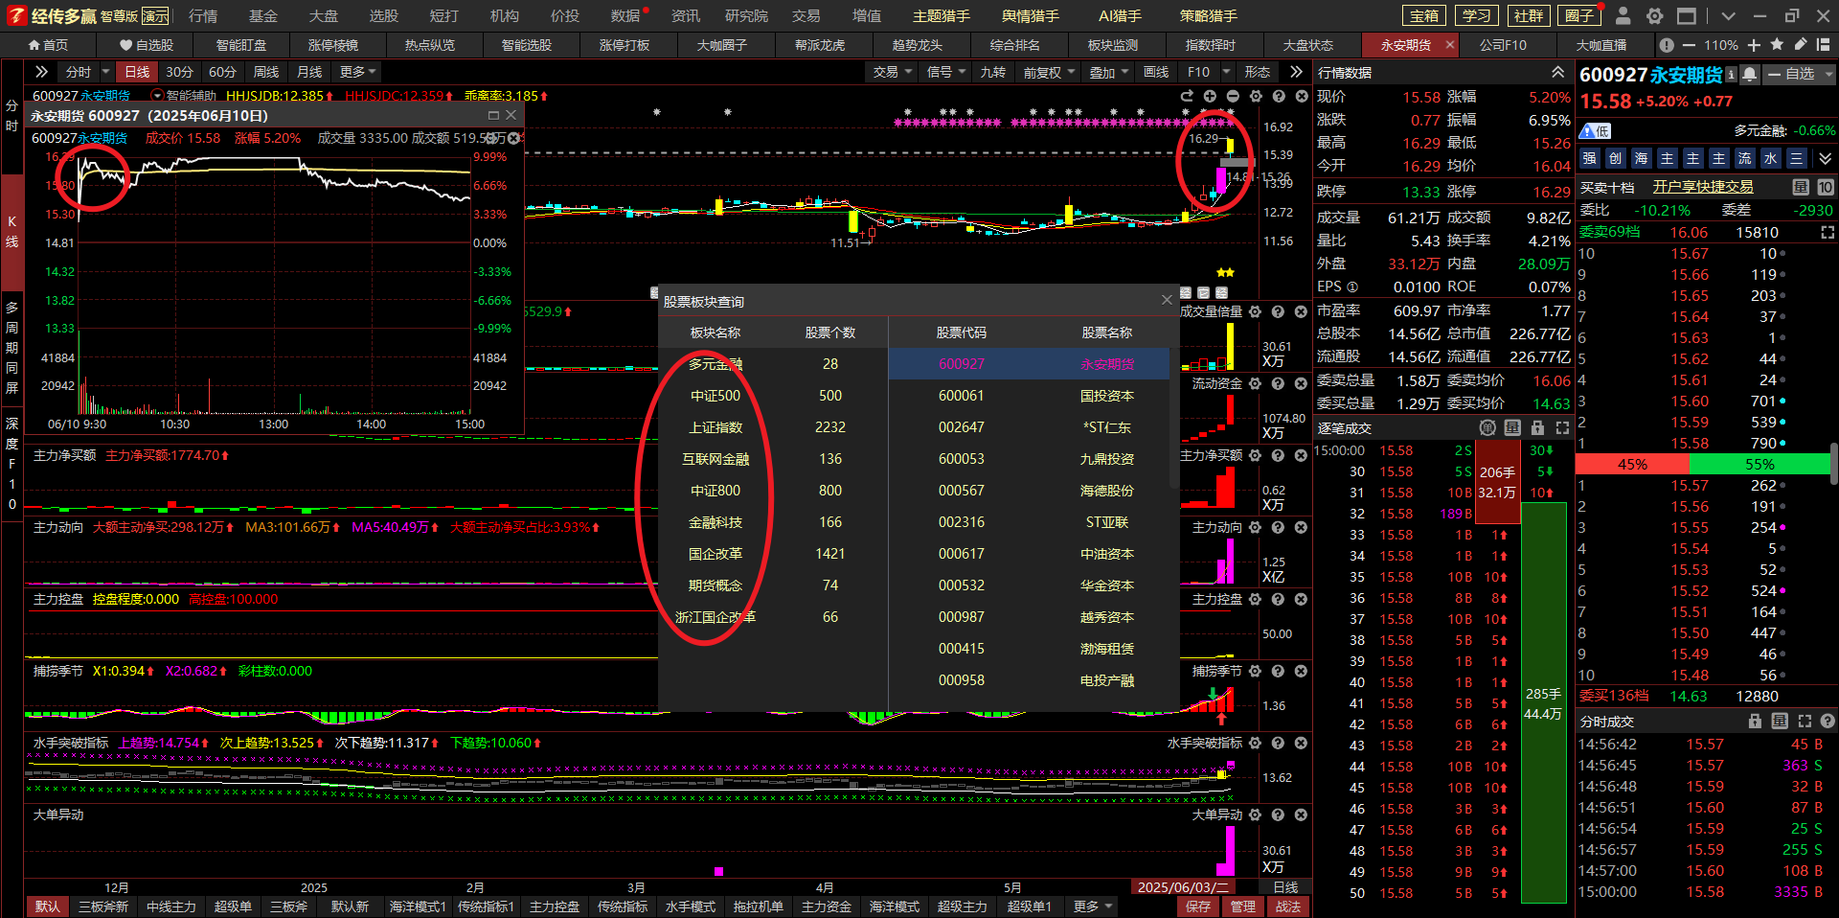Expand 逐笔成交 panel to fullscreen
The image size is (1839, 918).
(x=1562, y=428)
